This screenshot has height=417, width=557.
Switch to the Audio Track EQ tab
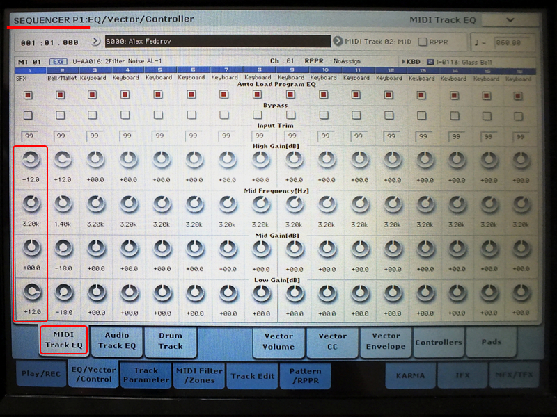pyautogui.click(x=117, y=341)
